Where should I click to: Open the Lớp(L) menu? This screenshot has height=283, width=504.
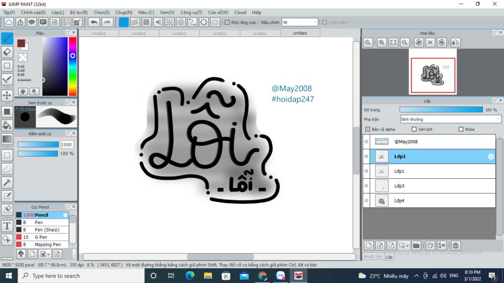(x=58, y=12)
